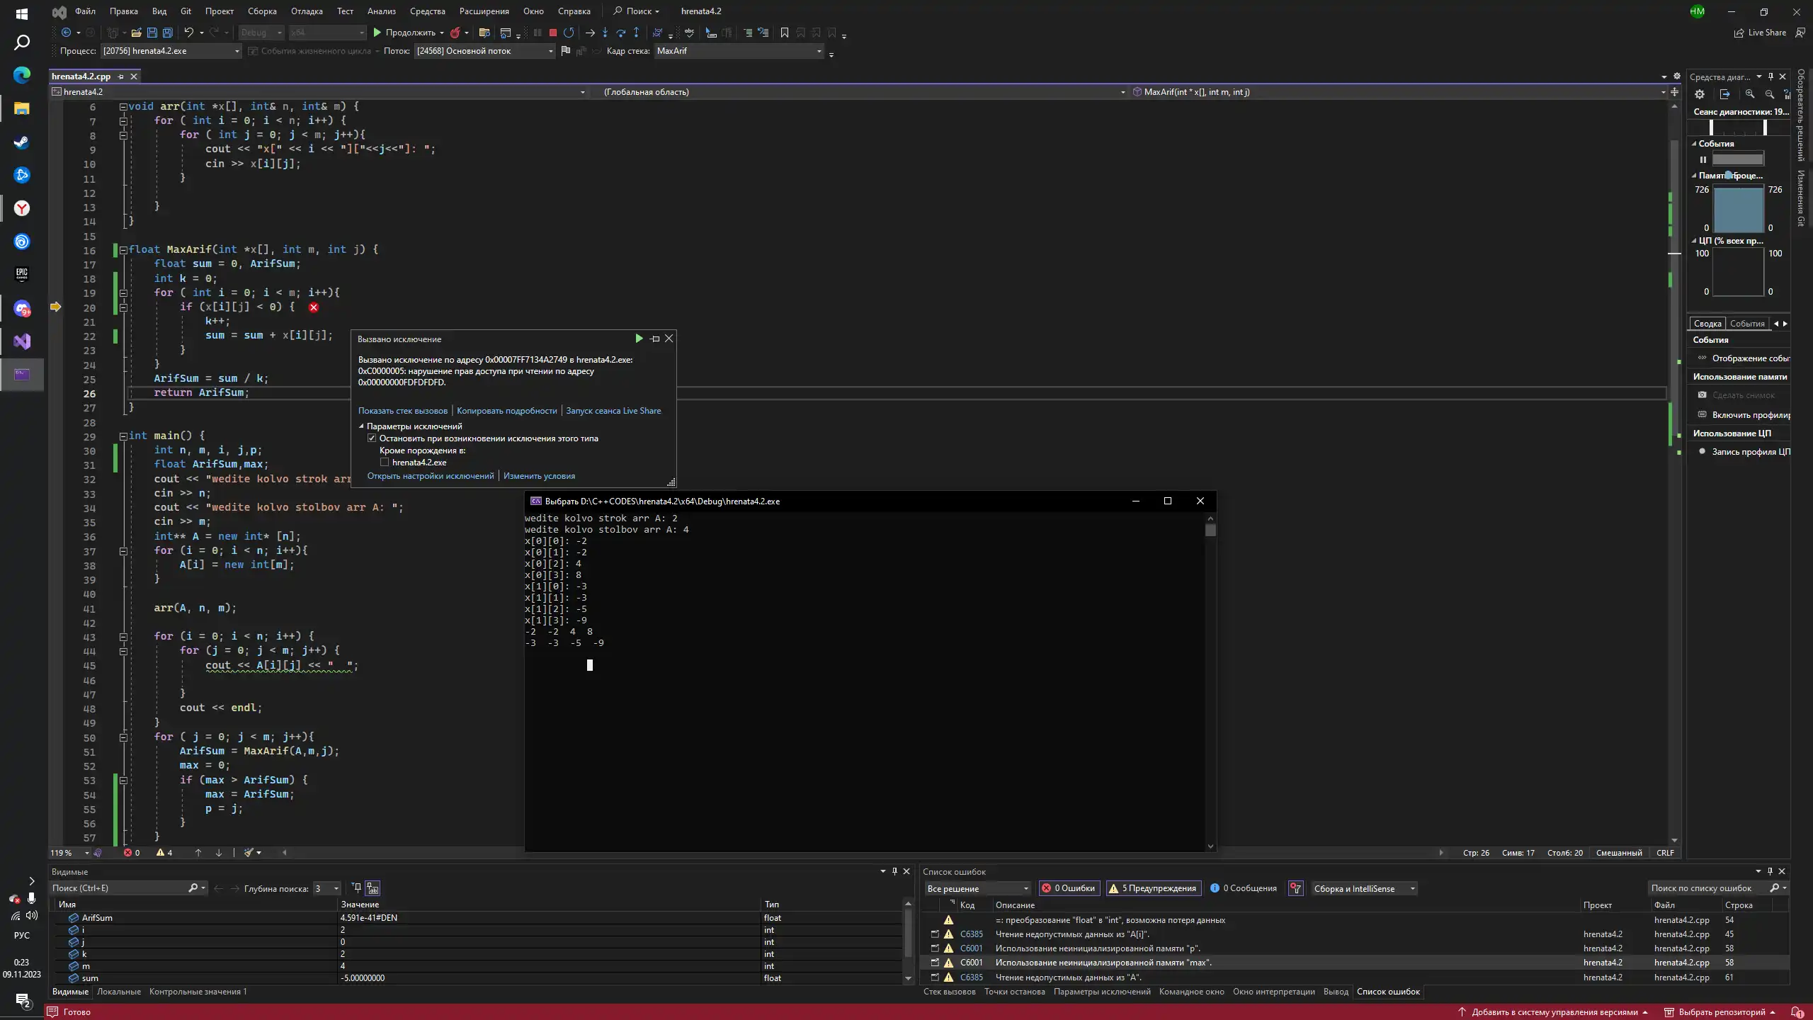Click Live Share button
The height and width of the screenshot is (1020, 1813).
[x=1760, y=33]
